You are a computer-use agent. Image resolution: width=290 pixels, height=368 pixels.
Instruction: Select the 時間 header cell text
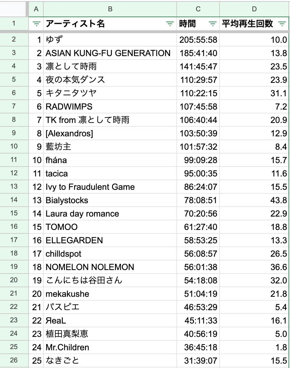point(188,24)
